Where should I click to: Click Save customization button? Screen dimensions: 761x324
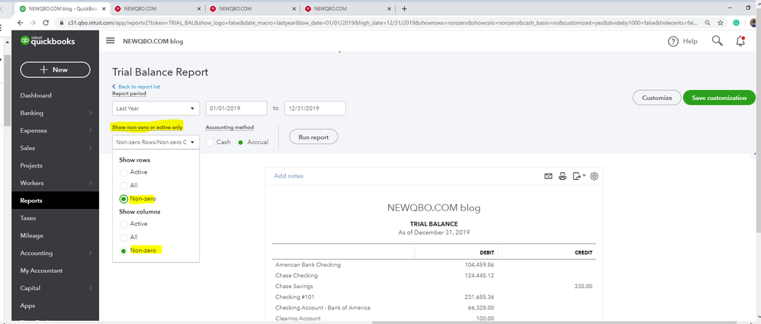pyautogui.click(x=719, y=98)
